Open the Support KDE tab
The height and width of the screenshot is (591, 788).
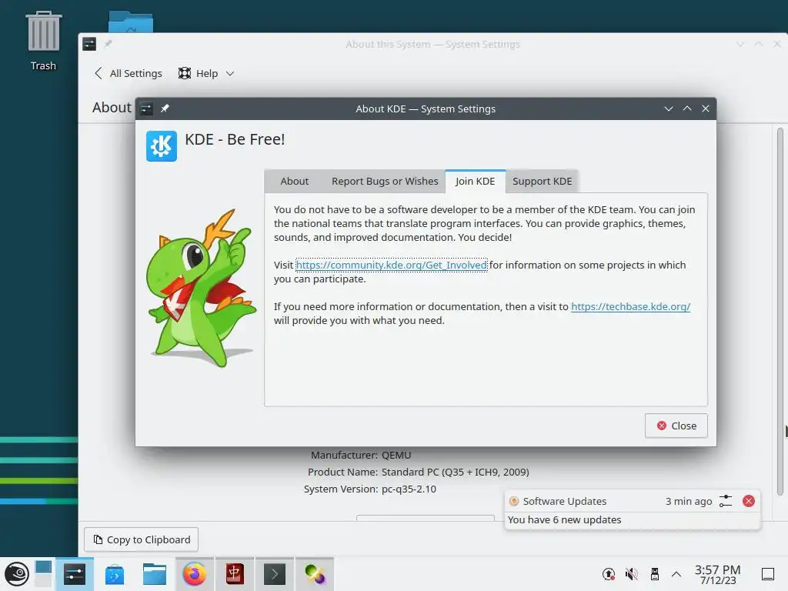pyautogui.click(x=543, y=182)
